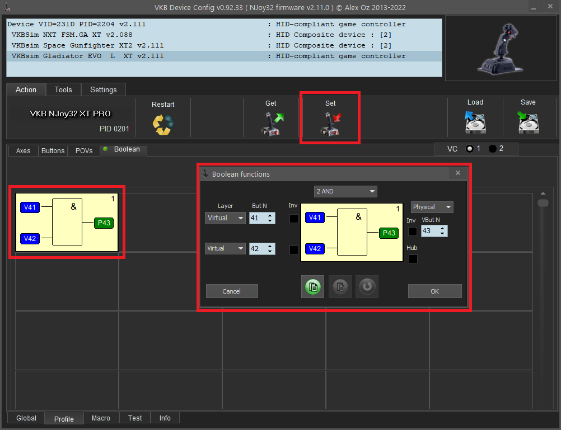Image resolution: width=561 pixels, height=430 pixels.
Task: Click the vertical scrollbar slider handle
Action: point(543,203)
